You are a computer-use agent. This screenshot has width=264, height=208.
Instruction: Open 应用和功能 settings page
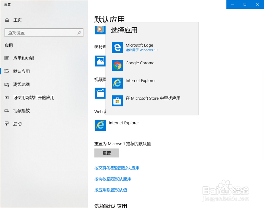[x=23, y=58]
